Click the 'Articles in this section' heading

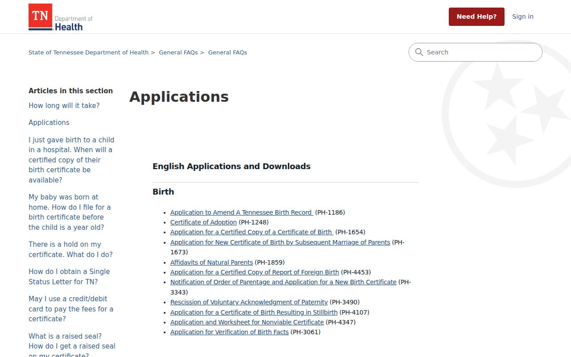(x=70, y=91)
